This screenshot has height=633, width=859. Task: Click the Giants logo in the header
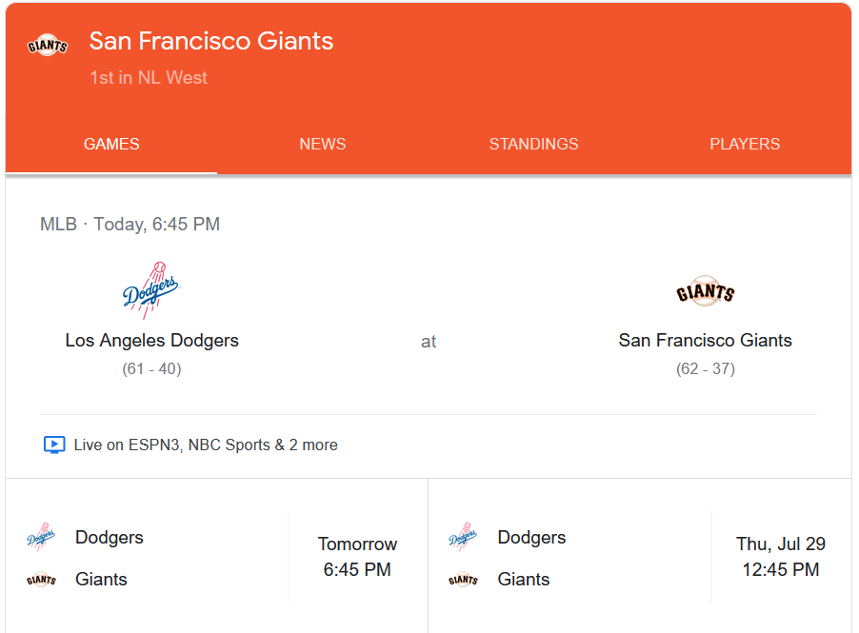[x=48, y=46]
